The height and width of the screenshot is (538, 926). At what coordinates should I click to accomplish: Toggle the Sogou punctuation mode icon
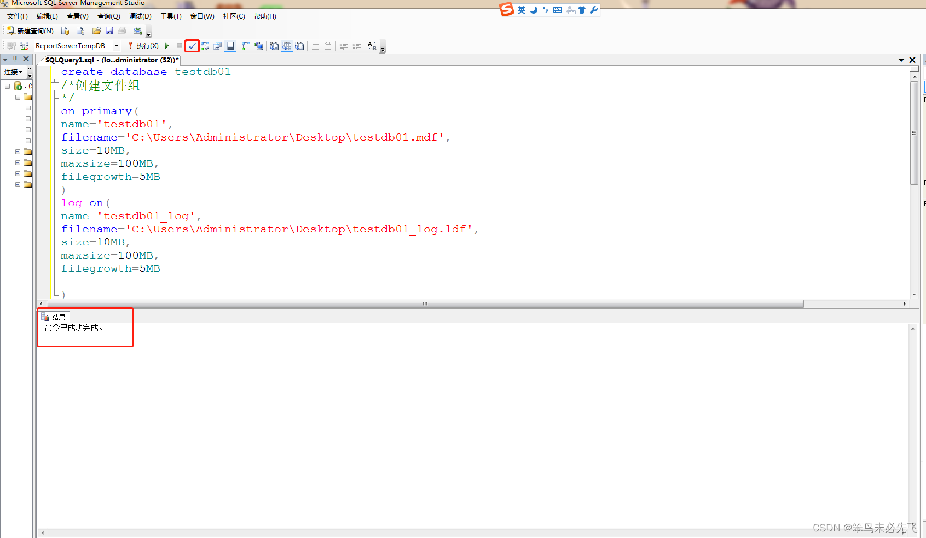tap(545, 10)
